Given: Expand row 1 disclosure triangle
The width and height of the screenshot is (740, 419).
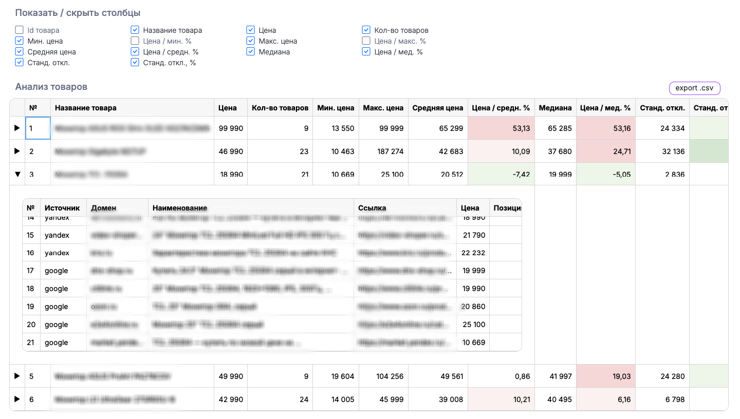Looking at the screenshot, I should click(x=17, y=128).
